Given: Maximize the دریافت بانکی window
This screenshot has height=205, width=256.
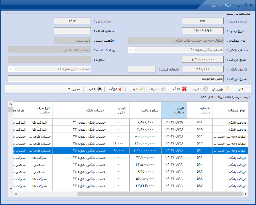Looking at the screenshot, I should point(245,5).
